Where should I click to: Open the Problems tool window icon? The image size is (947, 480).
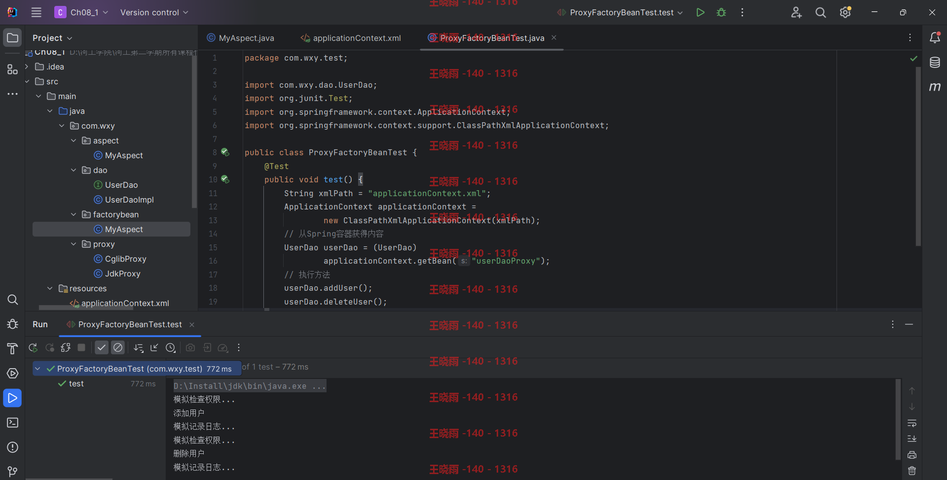coord(12,447)
